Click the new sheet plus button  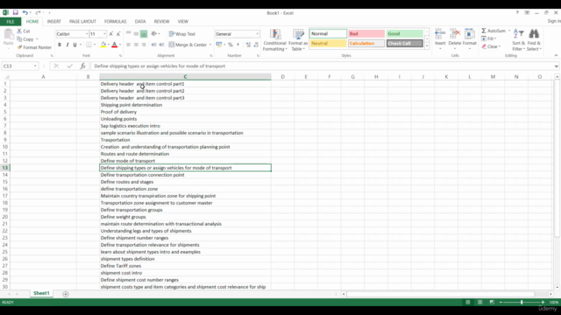[66, 294]
